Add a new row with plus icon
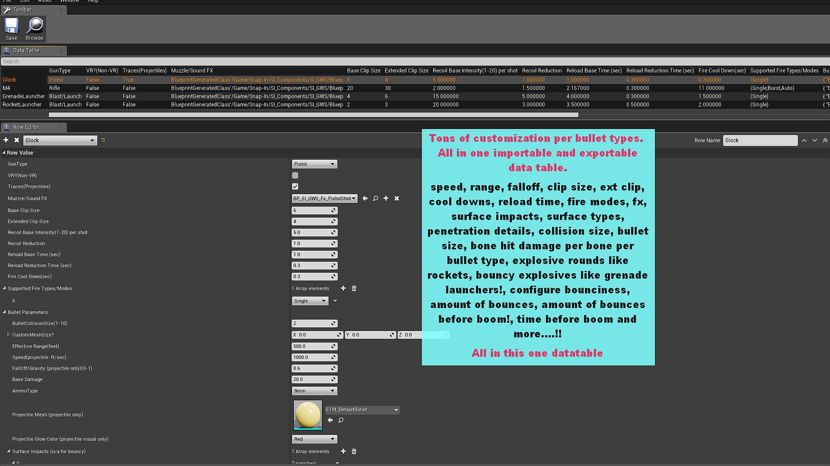Viewport: 830px width, 466px height. [6, 140]
